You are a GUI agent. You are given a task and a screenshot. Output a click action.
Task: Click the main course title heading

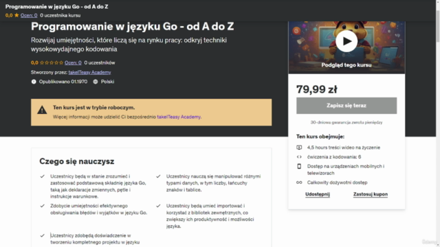tap(132, 26)
